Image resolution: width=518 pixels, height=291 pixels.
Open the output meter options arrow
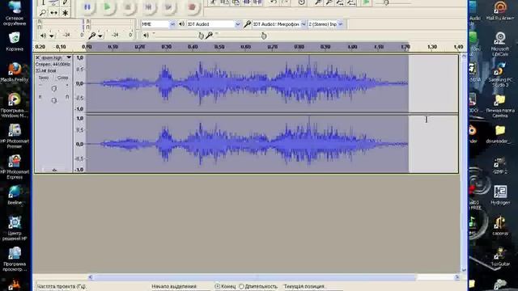click(52, 36)
